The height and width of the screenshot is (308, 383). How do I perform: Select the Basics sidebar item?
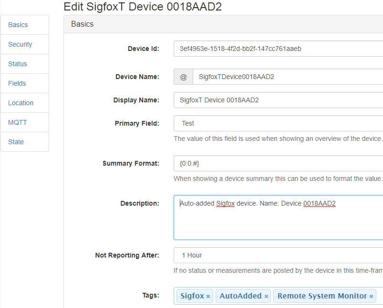18,24
